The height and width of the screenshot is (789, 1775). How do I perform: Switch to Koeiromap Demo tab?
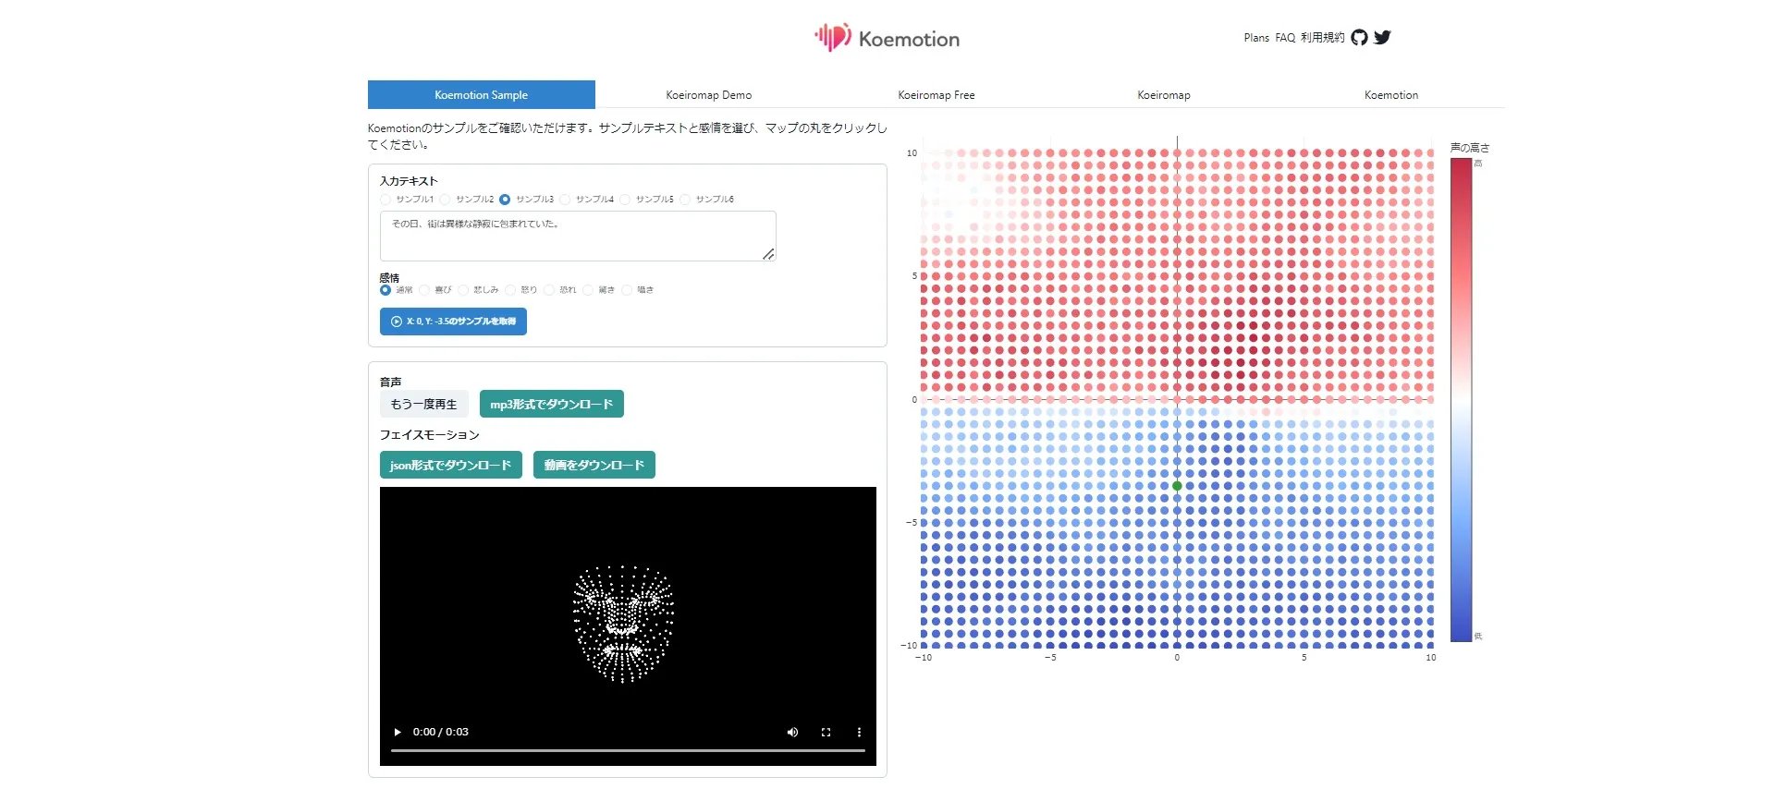click(709, 94)
